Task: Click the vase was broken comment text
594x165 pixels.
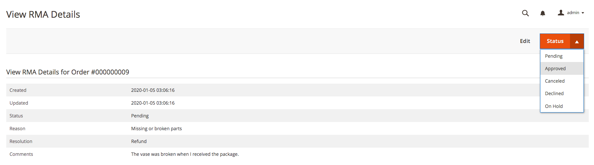Action: click(185, 154)
